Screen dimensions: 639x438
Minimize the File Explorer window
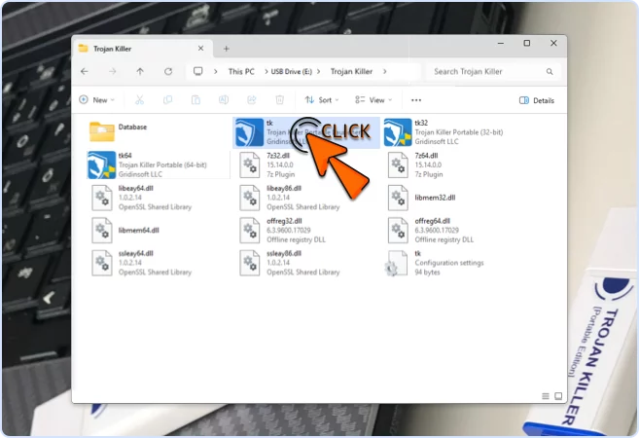pyautogui.click(x=501, y=43)
